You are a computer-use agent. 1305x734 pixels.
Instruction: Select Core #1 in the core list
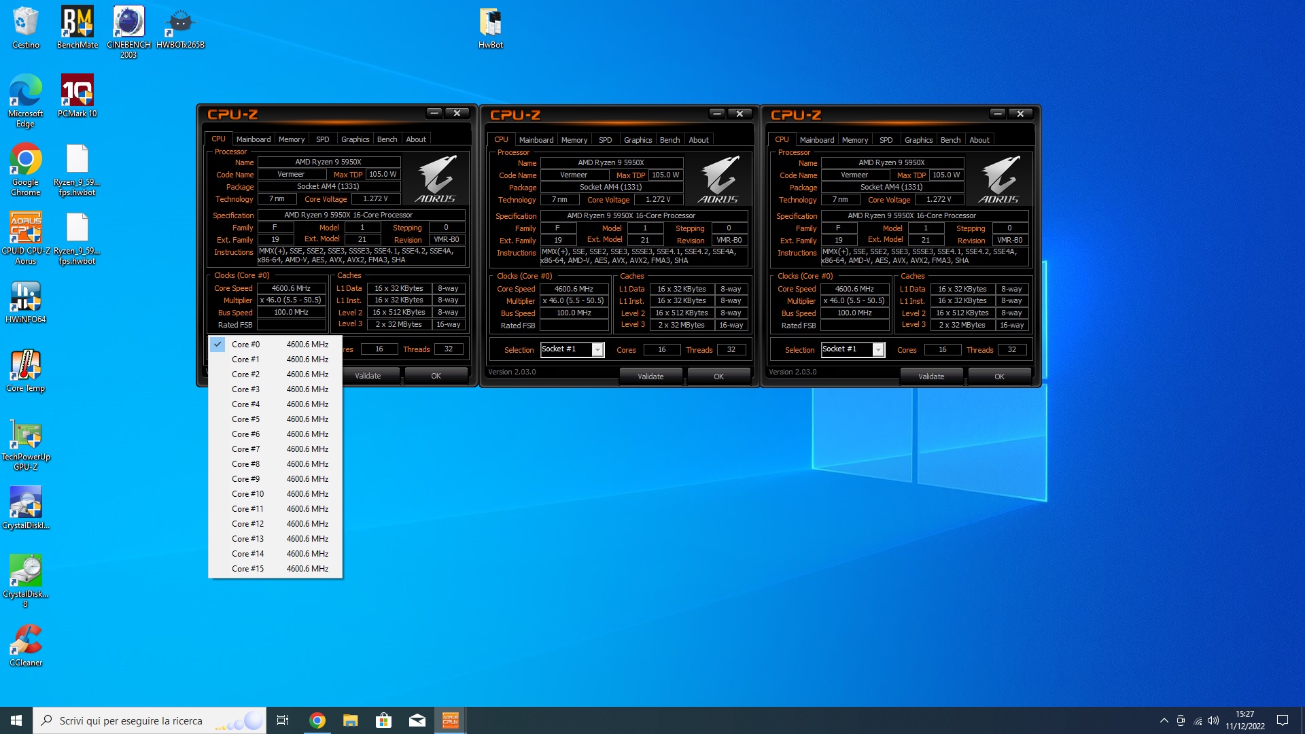275,360
